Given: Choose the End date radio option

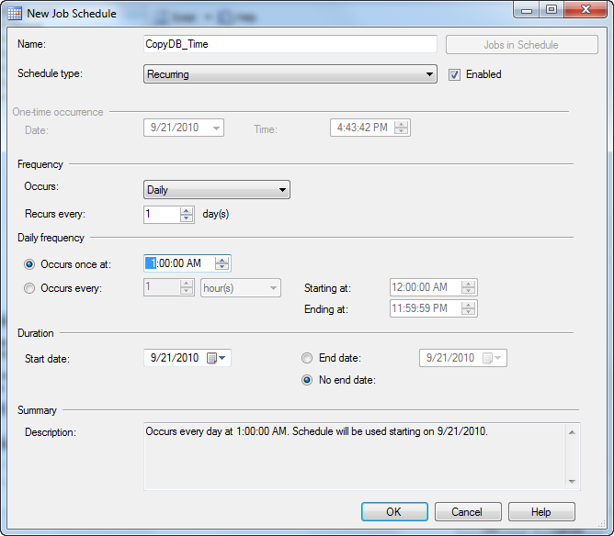Looking at the screenshot, I should pos(307,358).
